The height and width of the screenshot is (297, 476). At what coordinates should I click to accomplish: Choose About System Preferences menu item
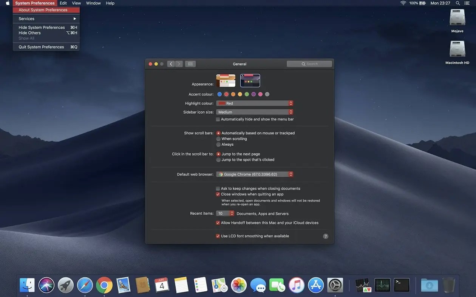click(43, 10)
